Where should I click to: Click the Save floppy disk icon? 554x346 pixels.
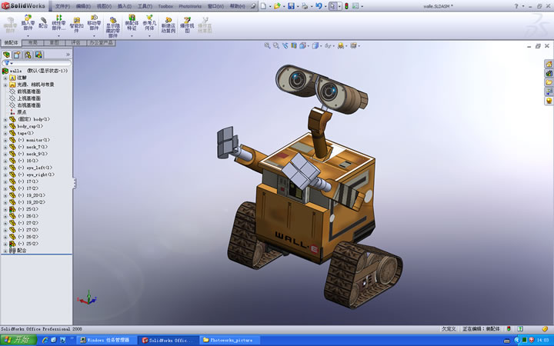[291, 6]
